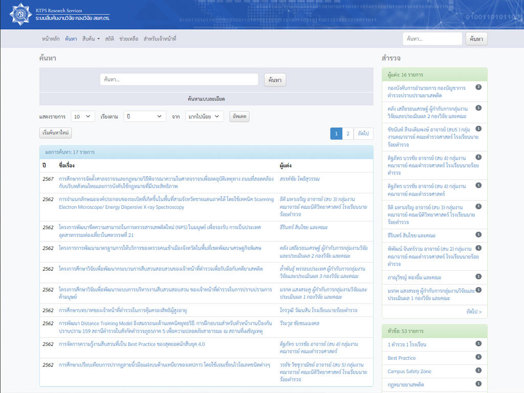Open author link สรรค์ชัย โพธิสุวรรณ

(300, 179)
